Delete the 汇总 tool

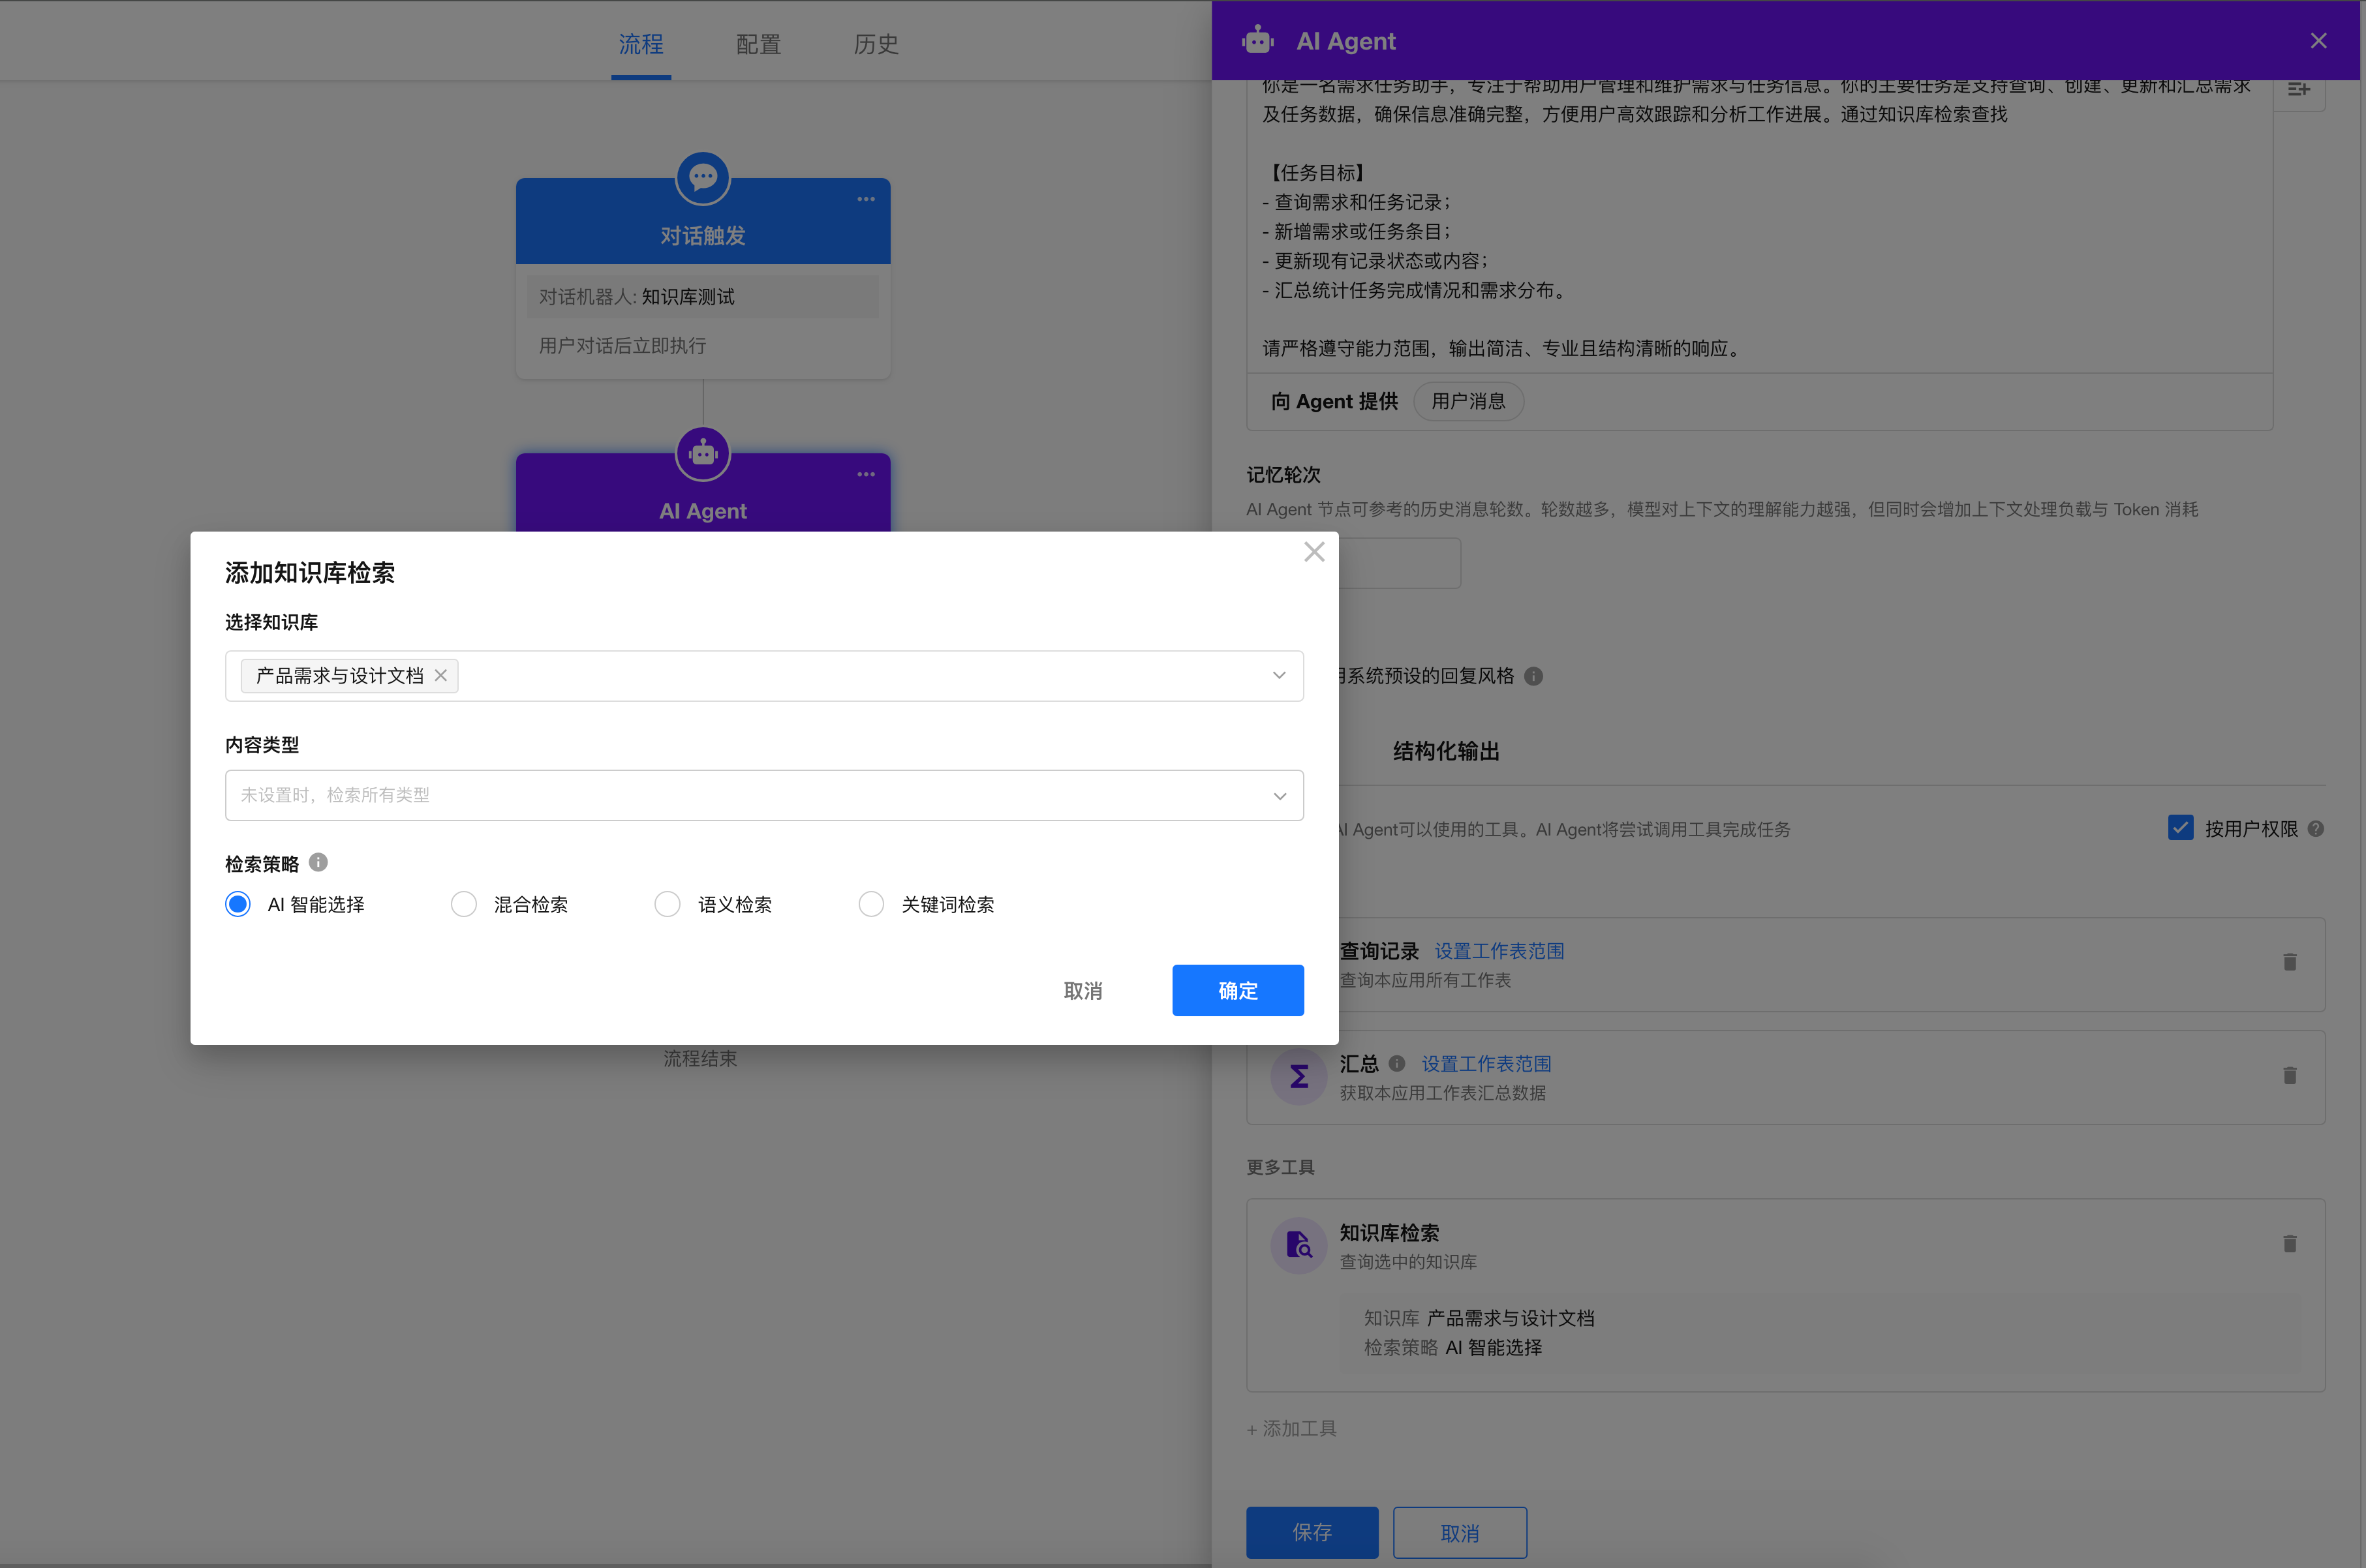coord(2289,1076)
